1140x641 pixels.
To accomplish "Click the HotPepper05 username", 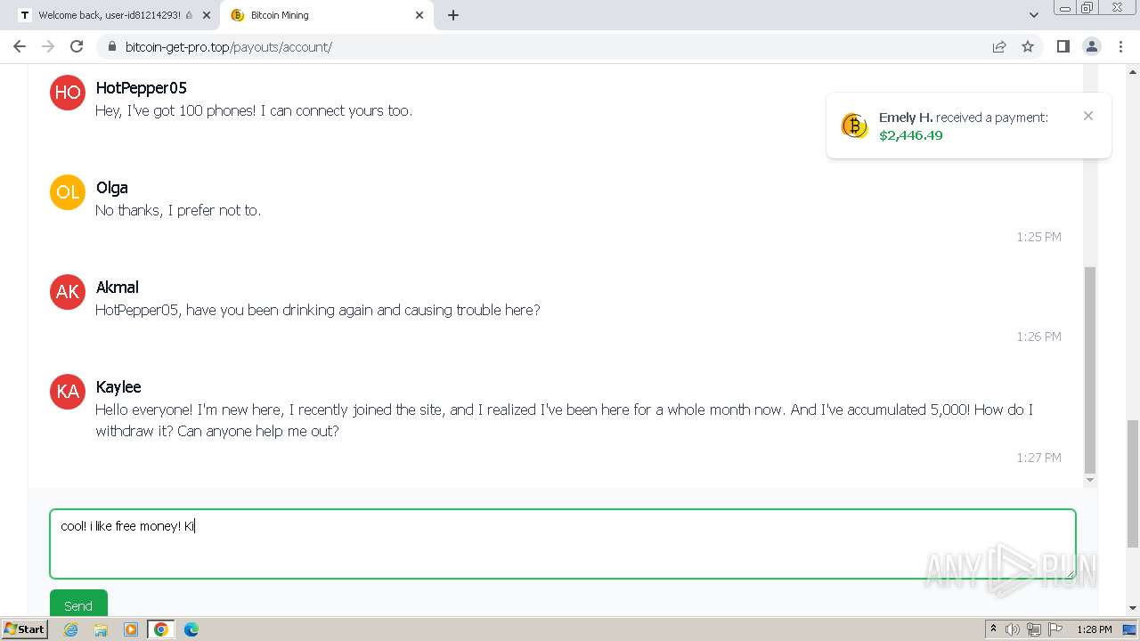I will (x=141, y=88).
